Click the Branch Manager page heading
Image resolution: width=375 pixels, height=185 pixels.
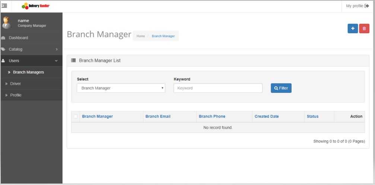pyautogui.click(x=99, y=34)
